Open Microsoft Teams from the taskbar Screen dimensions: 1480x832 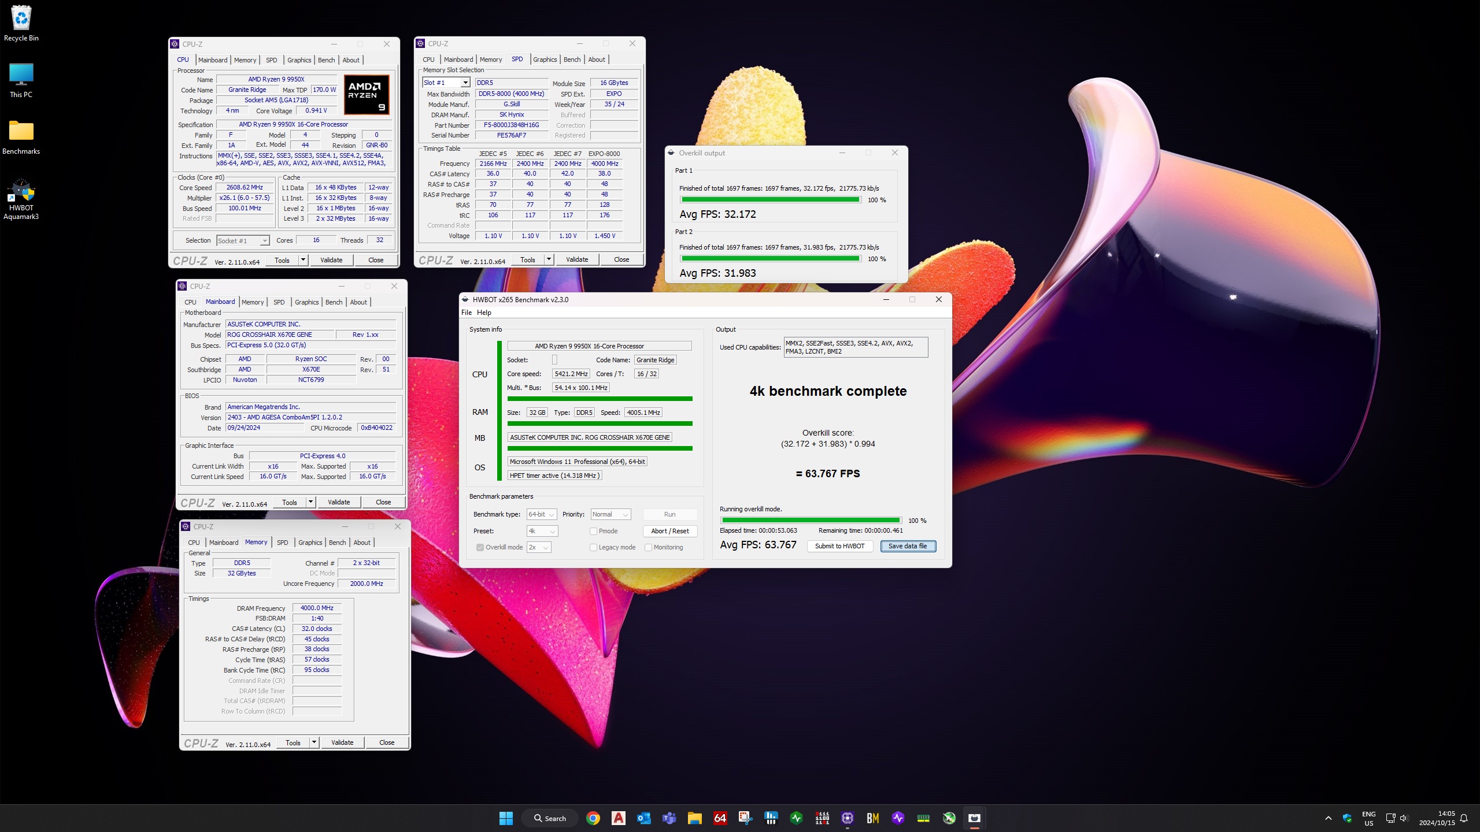point(669,818)
